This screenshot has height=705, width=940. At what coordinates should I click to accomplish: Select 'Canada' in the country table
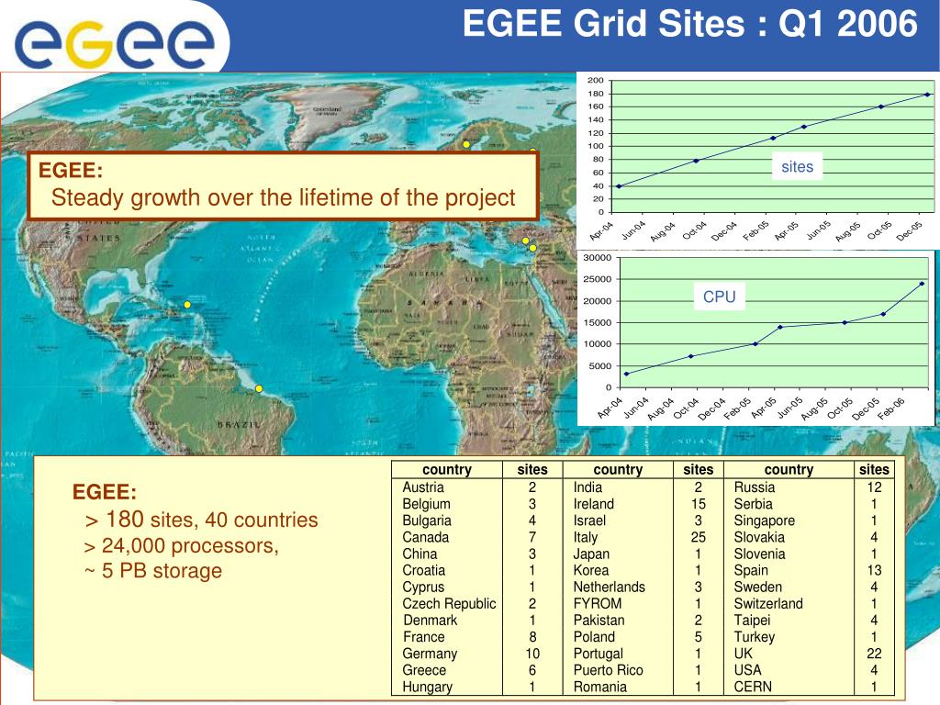click(x=426, y=537)
